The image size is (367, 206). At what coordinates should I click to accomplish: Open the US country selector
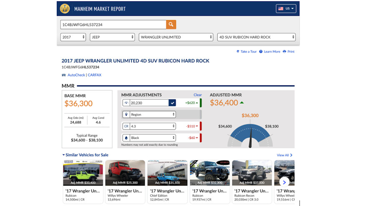point(286,9)
